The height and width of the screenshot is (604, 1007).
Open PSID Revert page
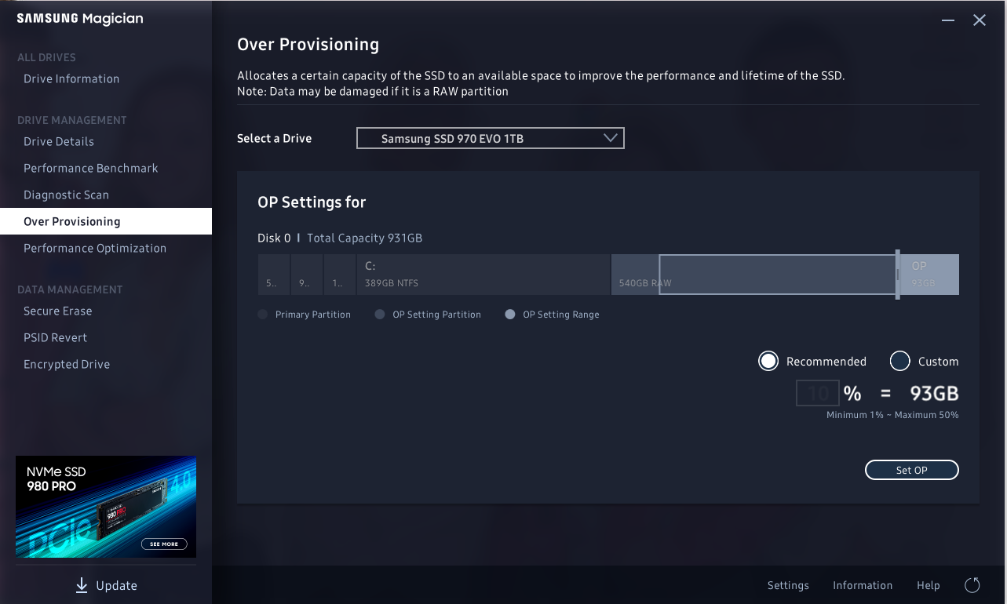pyautogui.click(x=56, y=337)
